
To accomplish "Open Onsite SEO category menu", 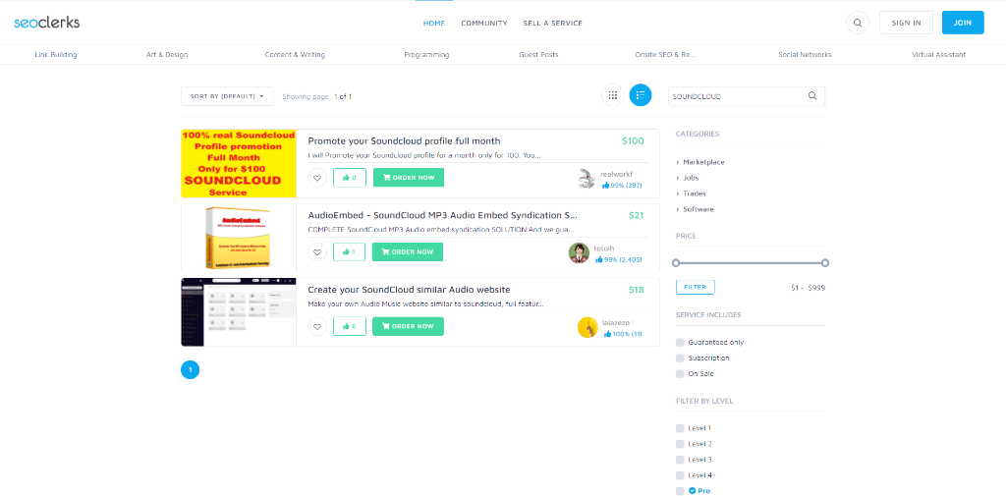I will [x=665, y=55].
